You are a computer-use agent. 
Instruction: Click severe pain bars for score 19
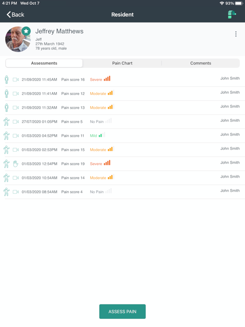coord(107,163)
